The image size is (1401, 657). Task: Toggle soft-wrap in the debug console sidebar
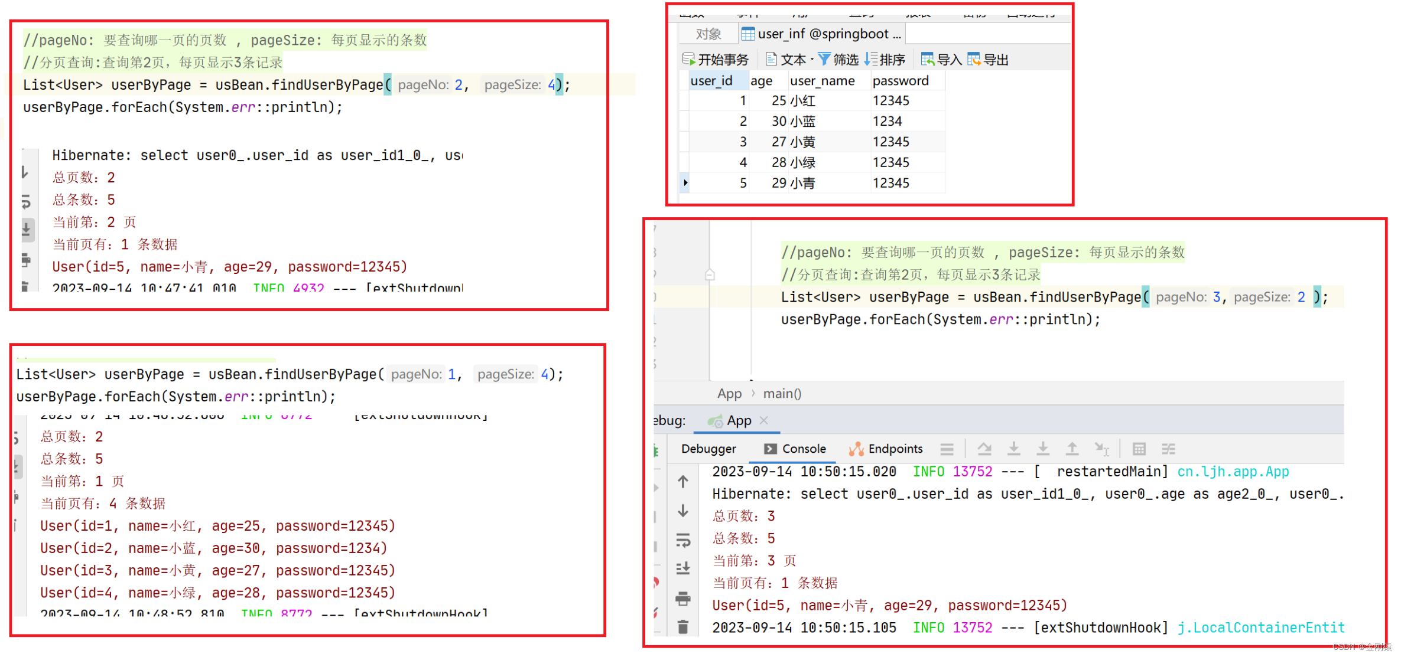click(x=683, y=540)
